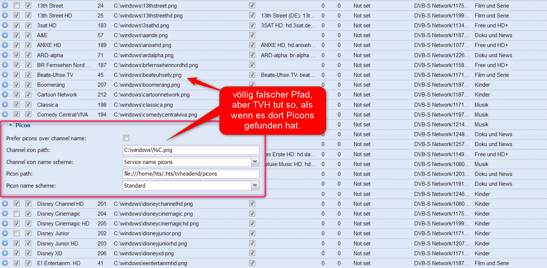Image resolution: width=547 pixels, height=268 pixels.
Task: Select icon path C:\windows\beateuhsetv.png
Action: click(148, 75)
